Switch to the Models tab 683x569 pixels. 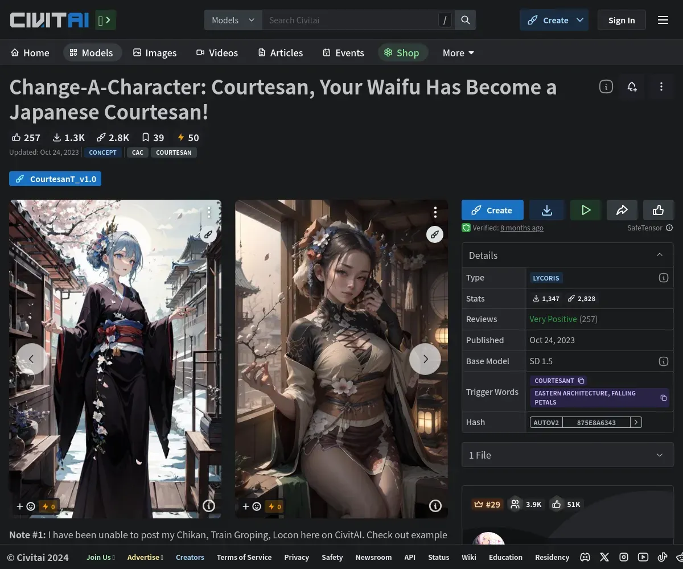(x=92, y=53)
